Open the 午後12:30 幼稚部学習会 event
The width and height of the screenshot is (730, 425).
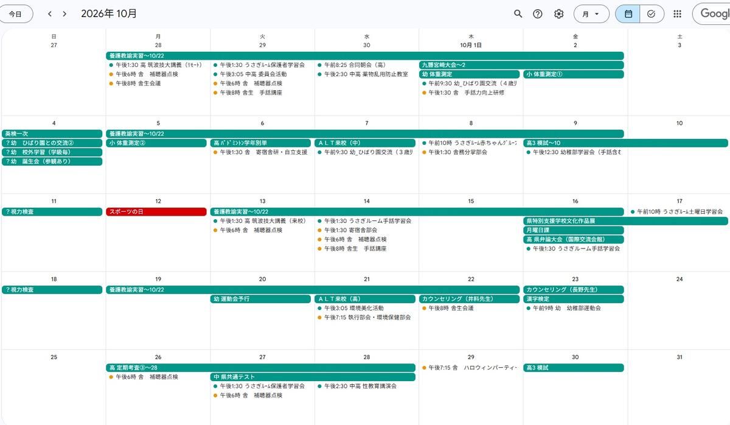[x=574, y=152]
